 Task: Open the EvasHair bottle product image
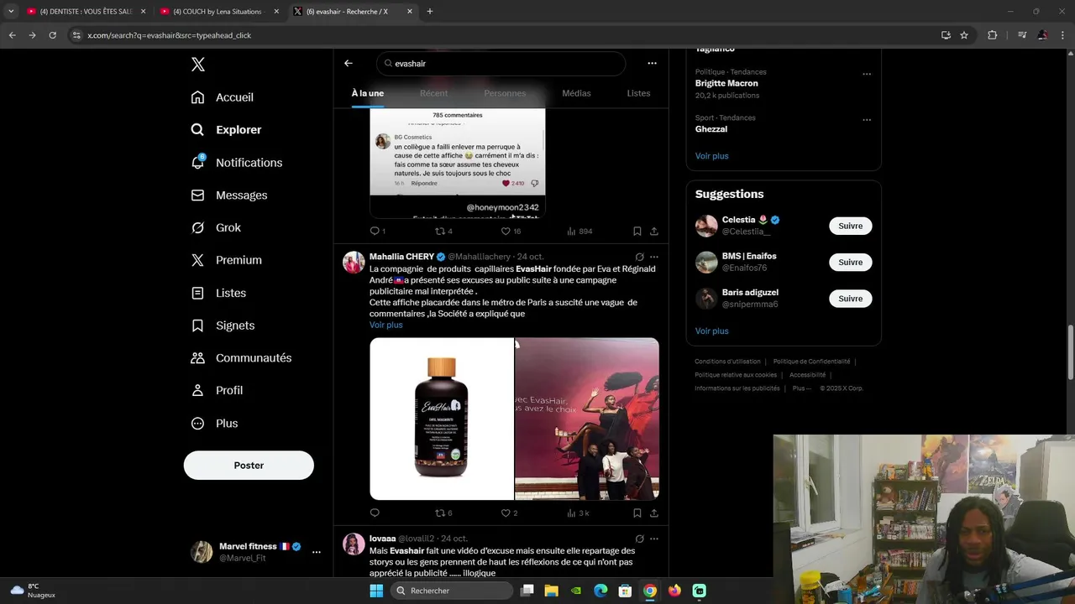[442, 419]
